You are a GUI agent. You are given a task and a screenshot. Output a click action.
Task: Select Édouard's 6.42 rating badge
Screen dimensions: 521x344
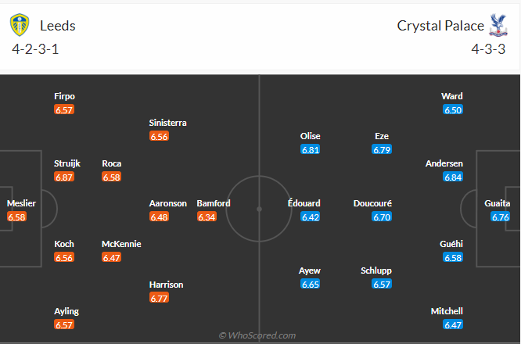tap(311, 217)
